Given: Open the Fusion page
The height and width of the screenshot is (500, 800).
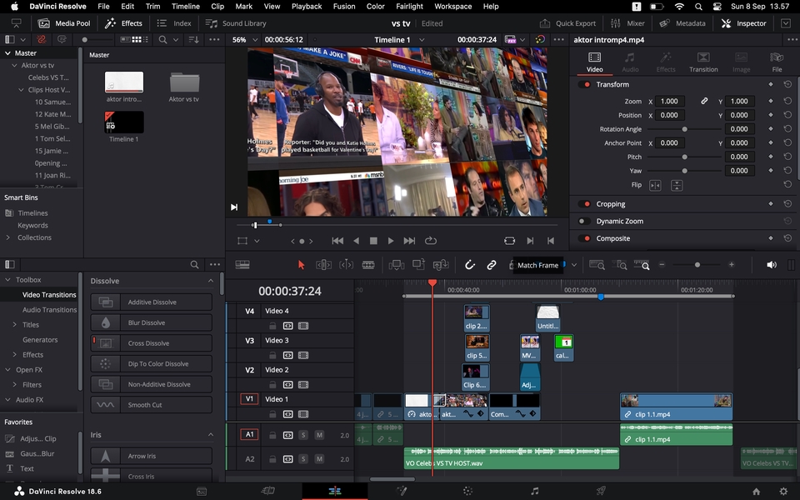Looking at the screenshot, I should (x=402, y=492).
